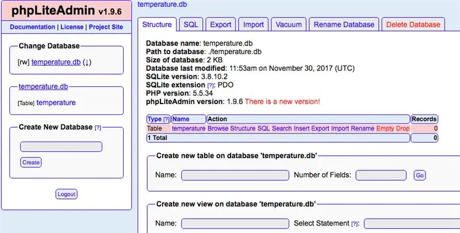This screenshot has height=233, width=460.
Task: Open the Documentation link
Action: point(32,27)
